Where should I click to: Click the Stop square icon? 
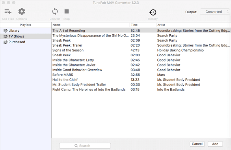67,12
